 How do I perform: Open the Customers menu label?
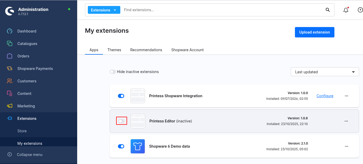point(27,81)
